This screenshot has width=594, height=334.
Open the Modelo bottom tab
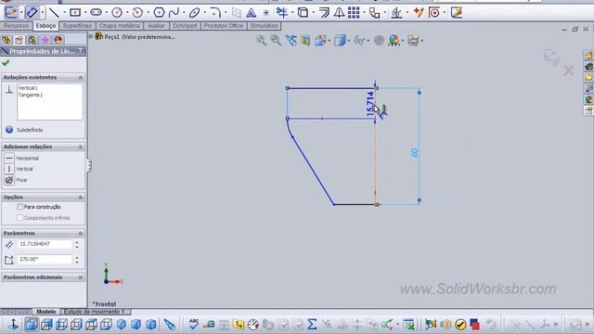[x=45, y=312]
